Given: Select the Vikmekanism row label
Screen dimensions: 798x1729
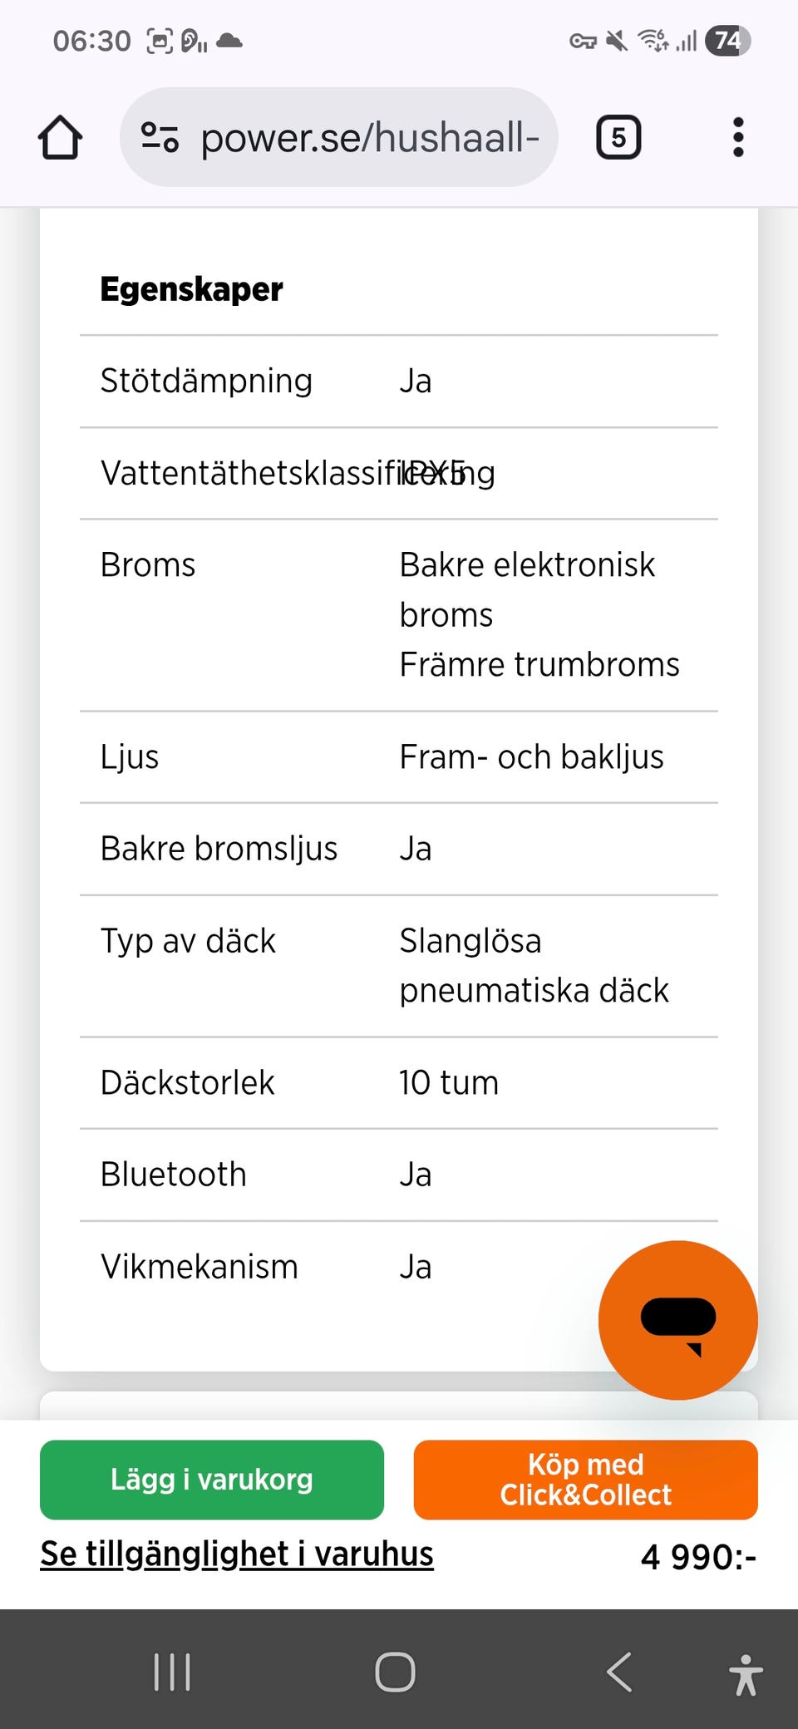Looking at the screenshot, I should 199,1267.
